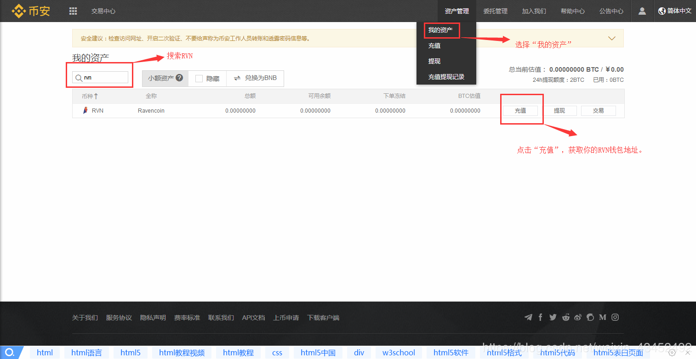Click the BTC估值 column header

469,96
